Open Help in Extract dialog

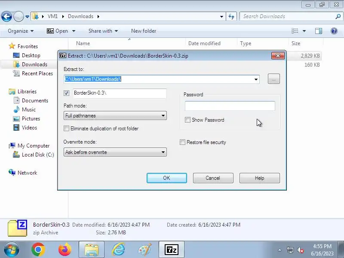pos(260,178)
